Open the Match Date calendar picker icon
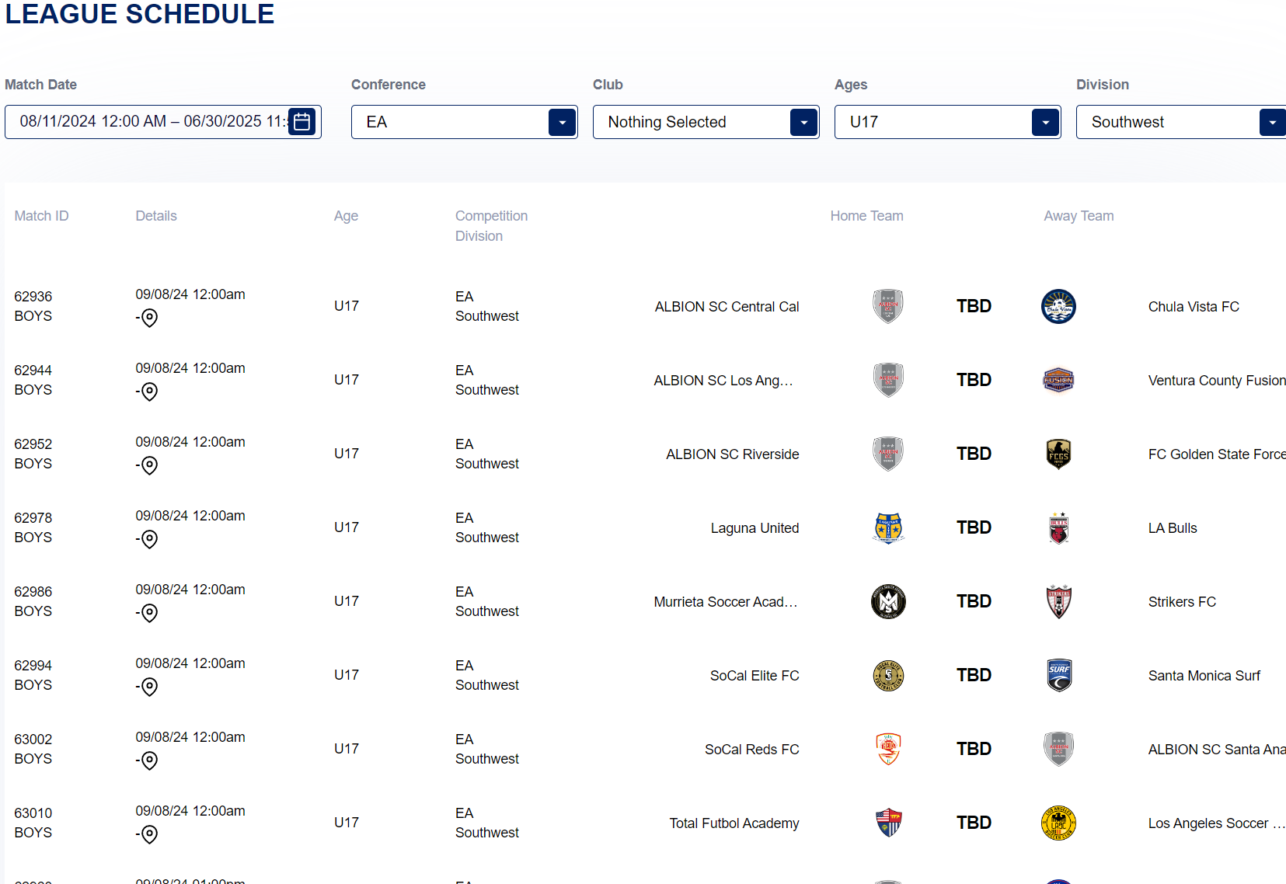This screenshot has height=884, width=1286. pos(302,122)
